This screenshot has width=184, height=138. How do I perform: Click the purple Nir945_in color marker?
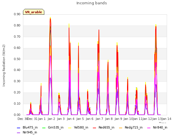tap(18, 133)
